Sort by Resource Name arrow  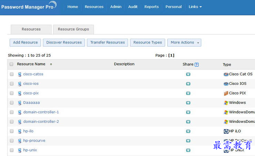tap(51, 64)
